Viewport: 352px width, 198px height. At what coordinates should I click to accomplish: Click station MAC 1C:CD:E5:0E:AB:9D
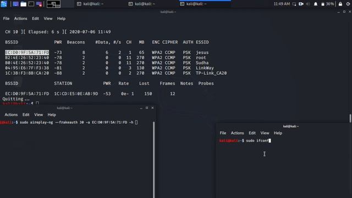coord(76,94)
